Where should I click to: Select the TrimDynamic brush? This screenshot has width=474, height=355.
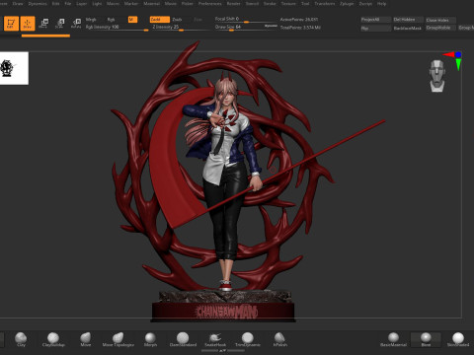pos(248,339)
